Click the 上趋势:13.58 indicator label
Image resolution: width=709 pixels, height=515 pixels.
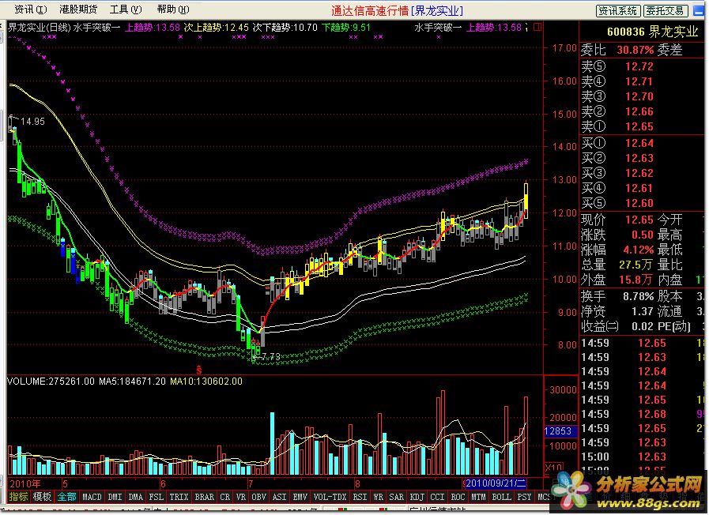(x=153, y=27)
